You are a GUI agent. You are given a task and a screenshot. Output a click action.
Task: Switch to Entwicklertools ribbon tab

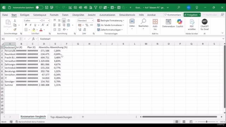127,15
